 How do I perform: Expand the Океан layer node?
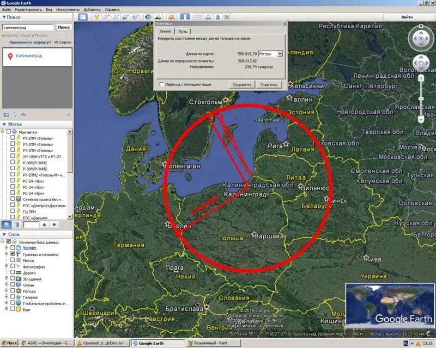(x=6, y=284)
